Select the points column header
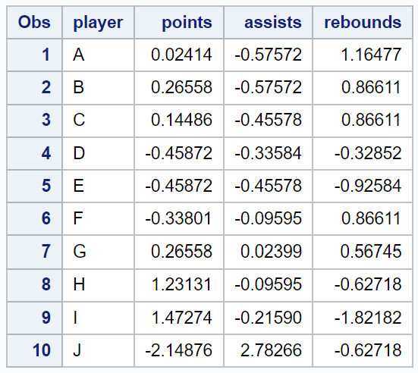Viewport: 418px width, 373px height. 179,23
